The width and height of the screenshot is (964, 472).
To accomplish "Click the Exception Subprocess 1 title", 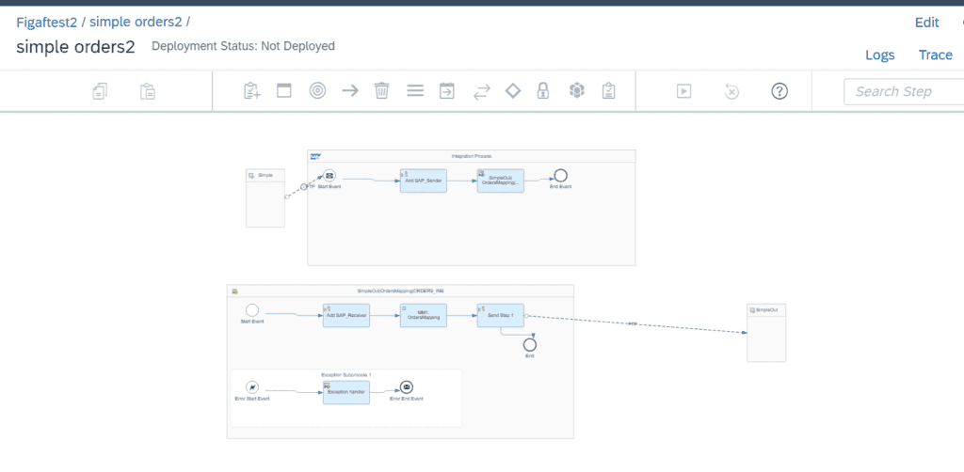I will 346,374.
